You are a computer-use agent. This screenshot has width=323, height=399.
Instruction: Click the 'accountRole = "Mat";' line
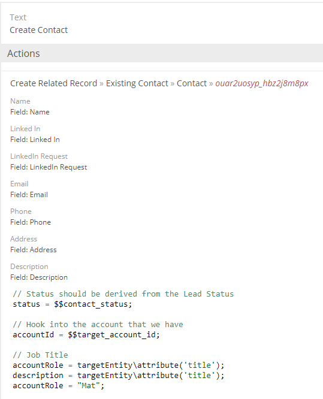59,385
